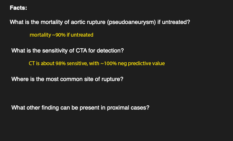233x141 pixels.
Task: Click the "most common site of rupture" question
Action: pyautogui.click(x=67, y=79)
